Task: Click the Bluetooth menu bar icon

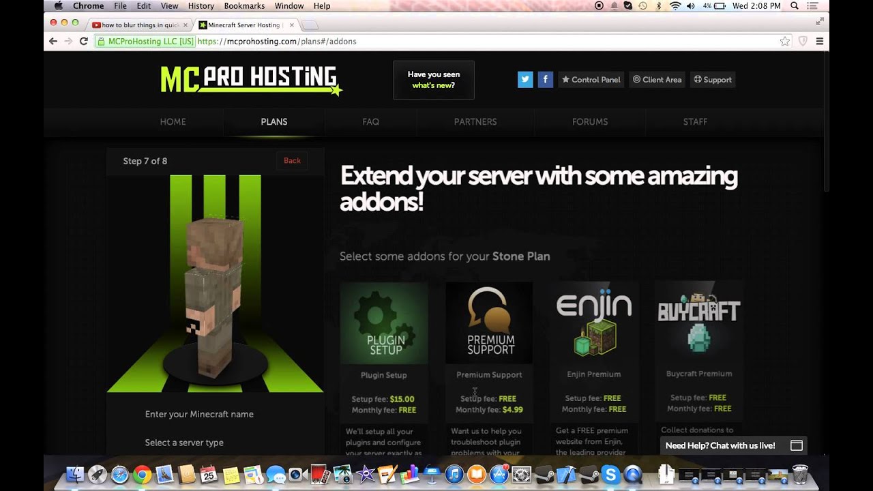Action: [659, 5]
